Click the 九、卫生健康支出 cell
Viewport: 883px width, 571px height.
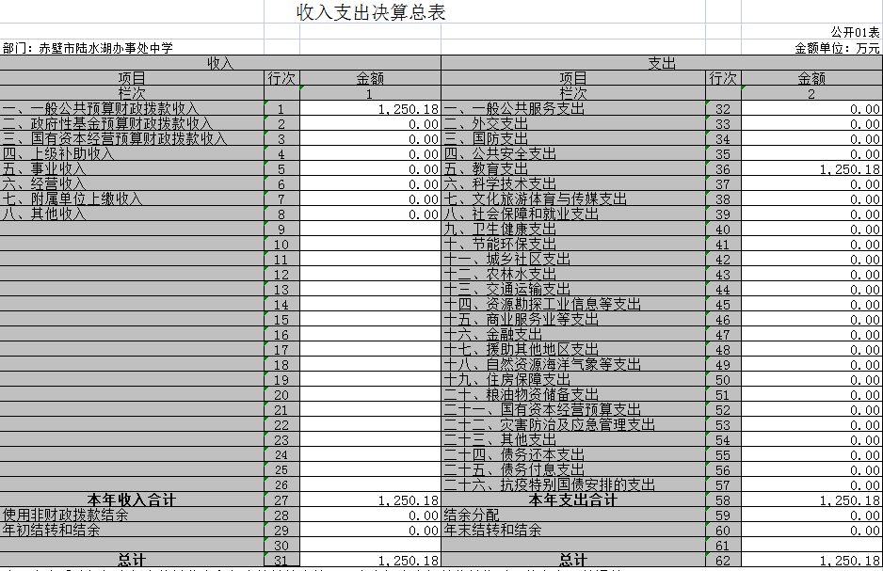(x=573, y=229)
